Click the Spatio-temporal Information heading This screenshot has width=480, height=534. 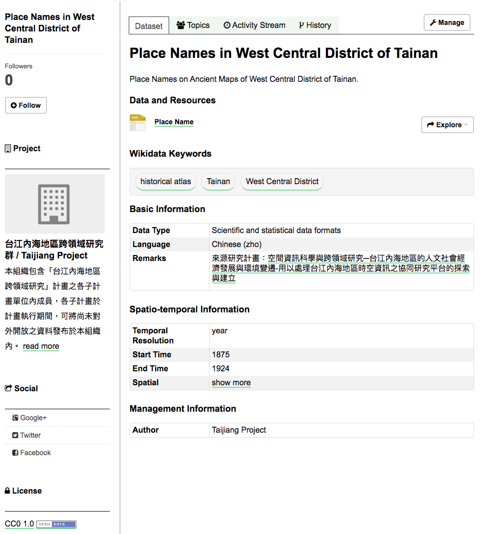190,309
